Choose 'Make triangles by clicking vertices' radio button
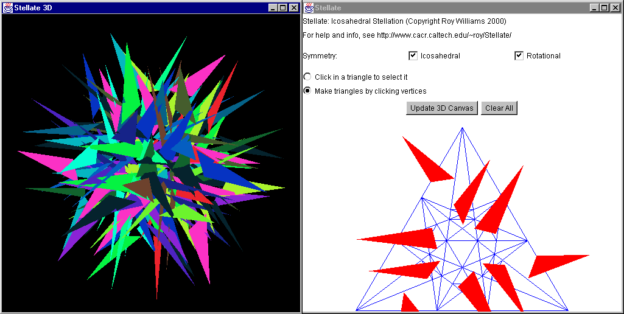This screenshot has height=314, width=624. [x=307, y=91]
